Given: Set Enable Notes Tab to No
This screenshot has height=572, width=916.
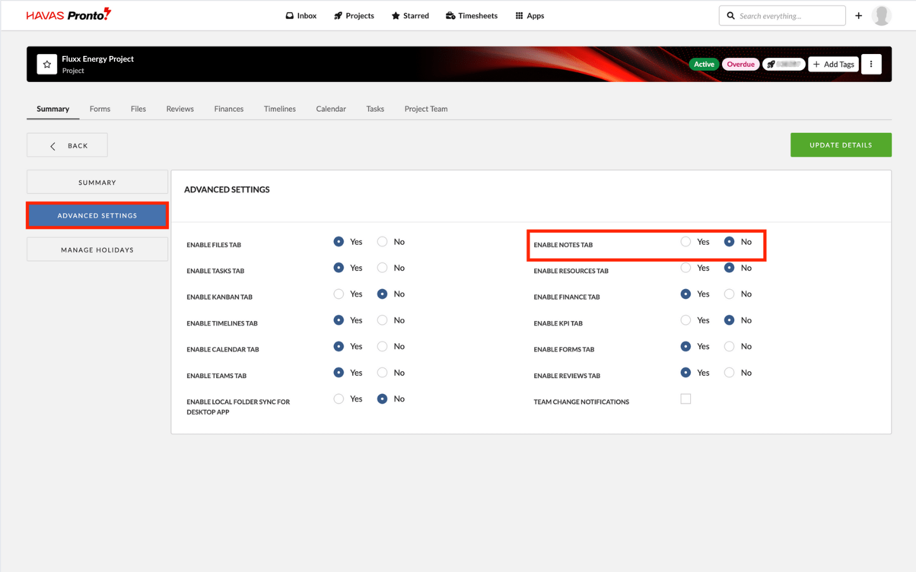Looking at the screenshot, I should 730,242.
